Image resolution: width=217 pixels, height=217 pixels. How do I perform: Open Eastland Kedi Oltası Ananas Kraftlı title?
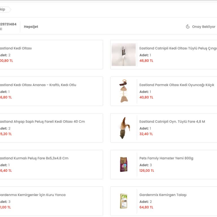[x=38, y=85]
